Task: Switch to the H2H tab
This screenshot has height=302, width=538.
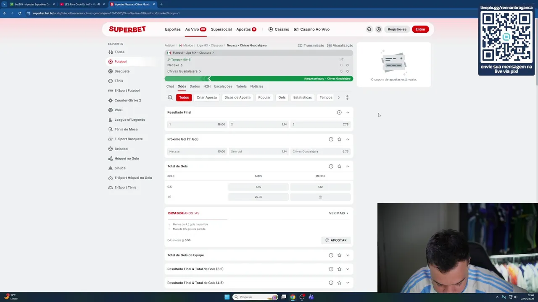Action: pos(207,86)
